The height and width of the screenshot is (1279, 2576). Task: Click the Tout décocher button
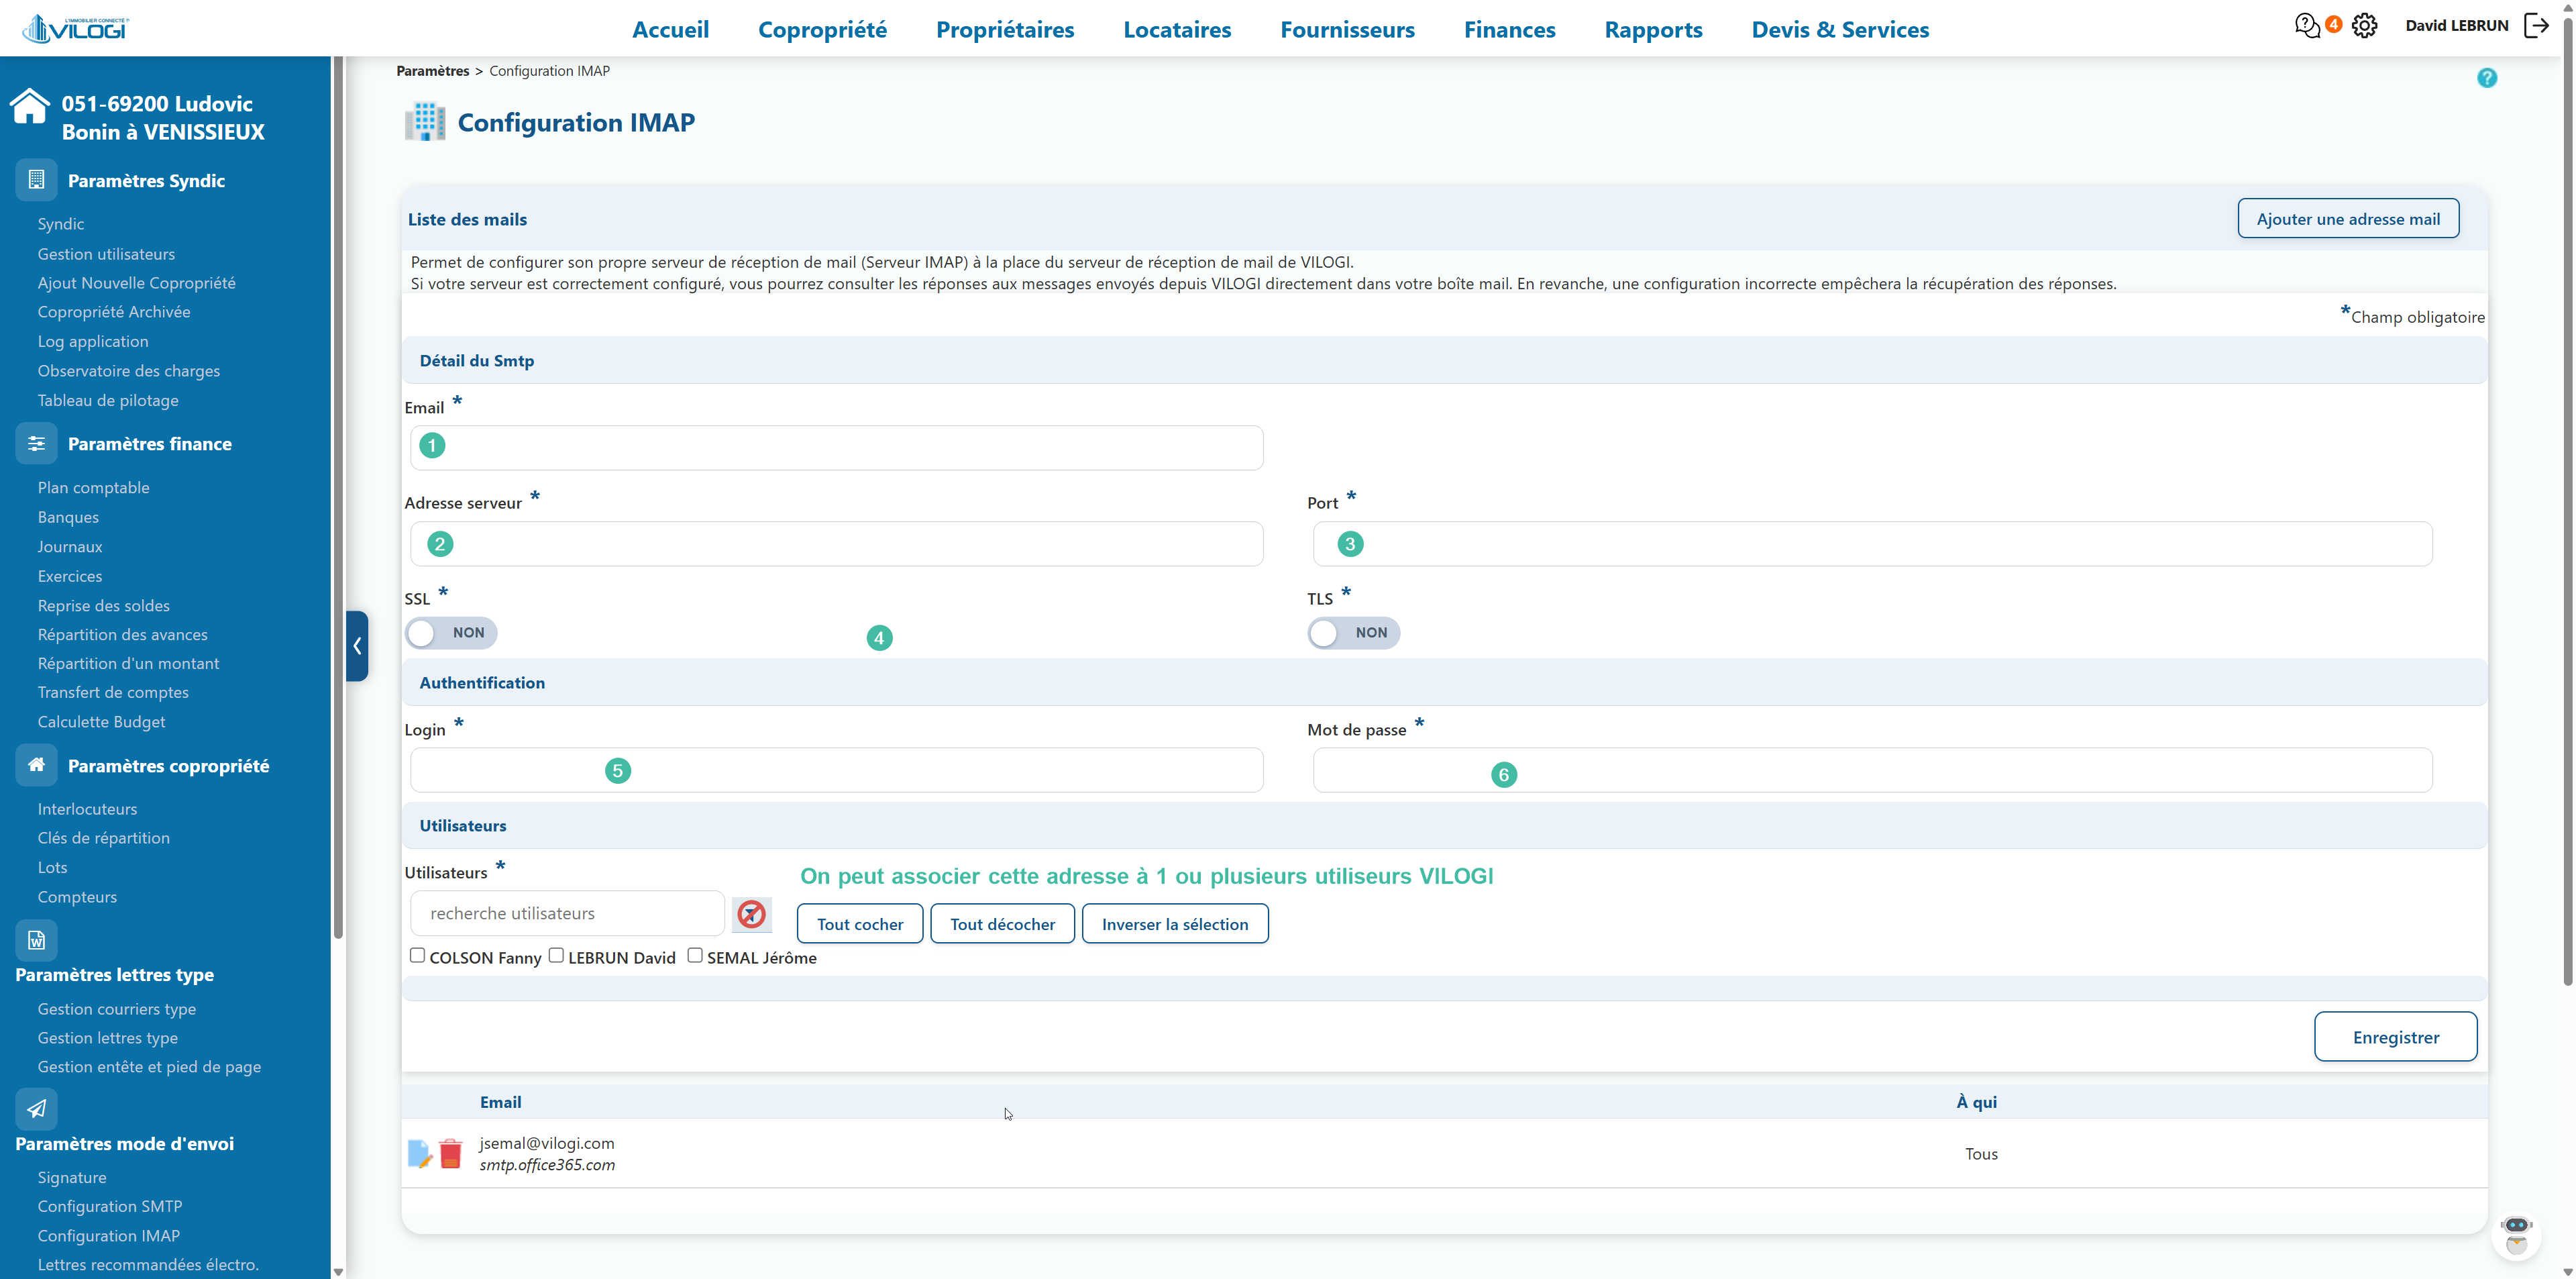(1002, 924)
